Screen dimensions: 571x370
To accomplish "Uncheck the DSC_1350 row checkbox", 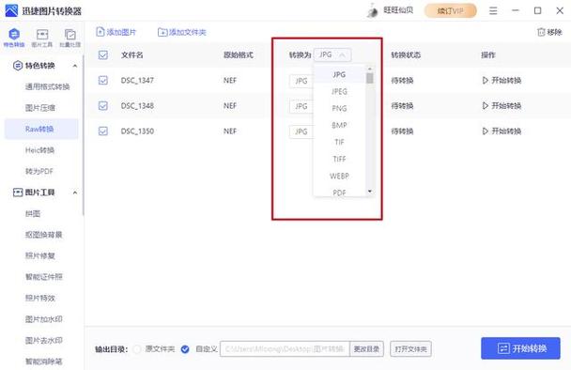I will coord(103,131).
